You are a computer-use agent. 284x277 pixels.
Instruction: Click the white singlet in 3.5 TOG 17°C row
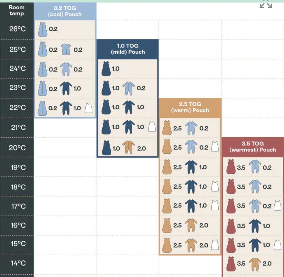(x=277, y=206)
